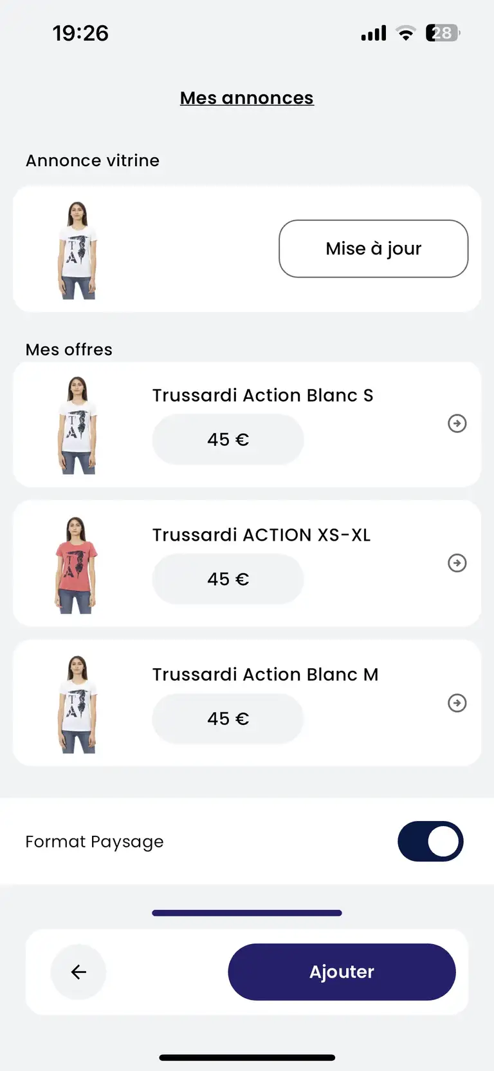Open arrow icon for Trussardi Action Blanc S
The image size is (494, 1071).
(457, 423)
